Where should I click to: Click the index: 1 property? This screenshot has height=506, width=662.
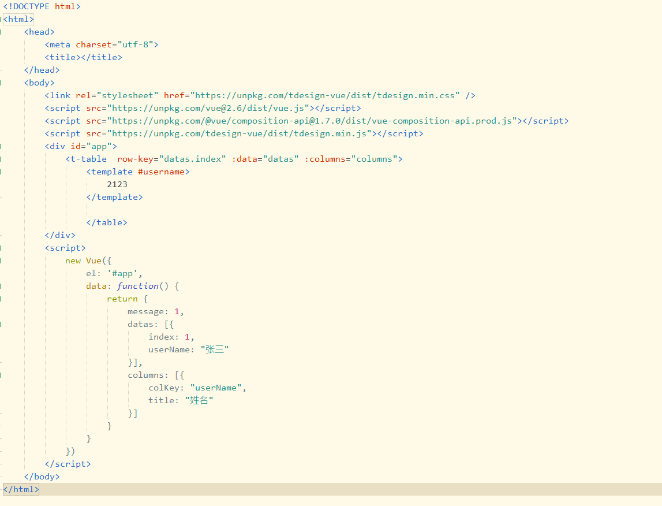169,337
